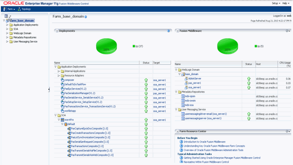Click the up-status arrow in the soa-infra row

[146, 120]
